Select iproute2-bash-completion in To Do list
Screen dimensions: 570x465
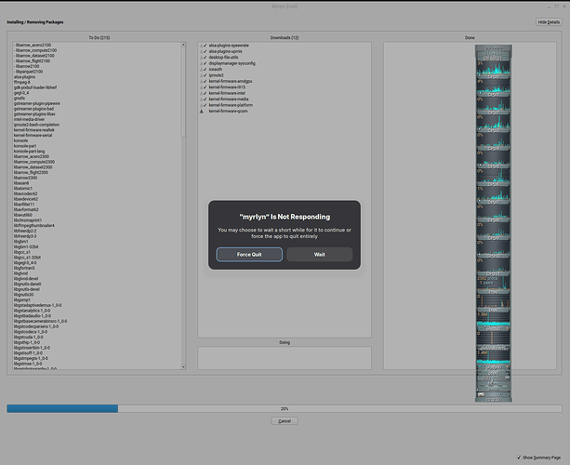(36, 125)
